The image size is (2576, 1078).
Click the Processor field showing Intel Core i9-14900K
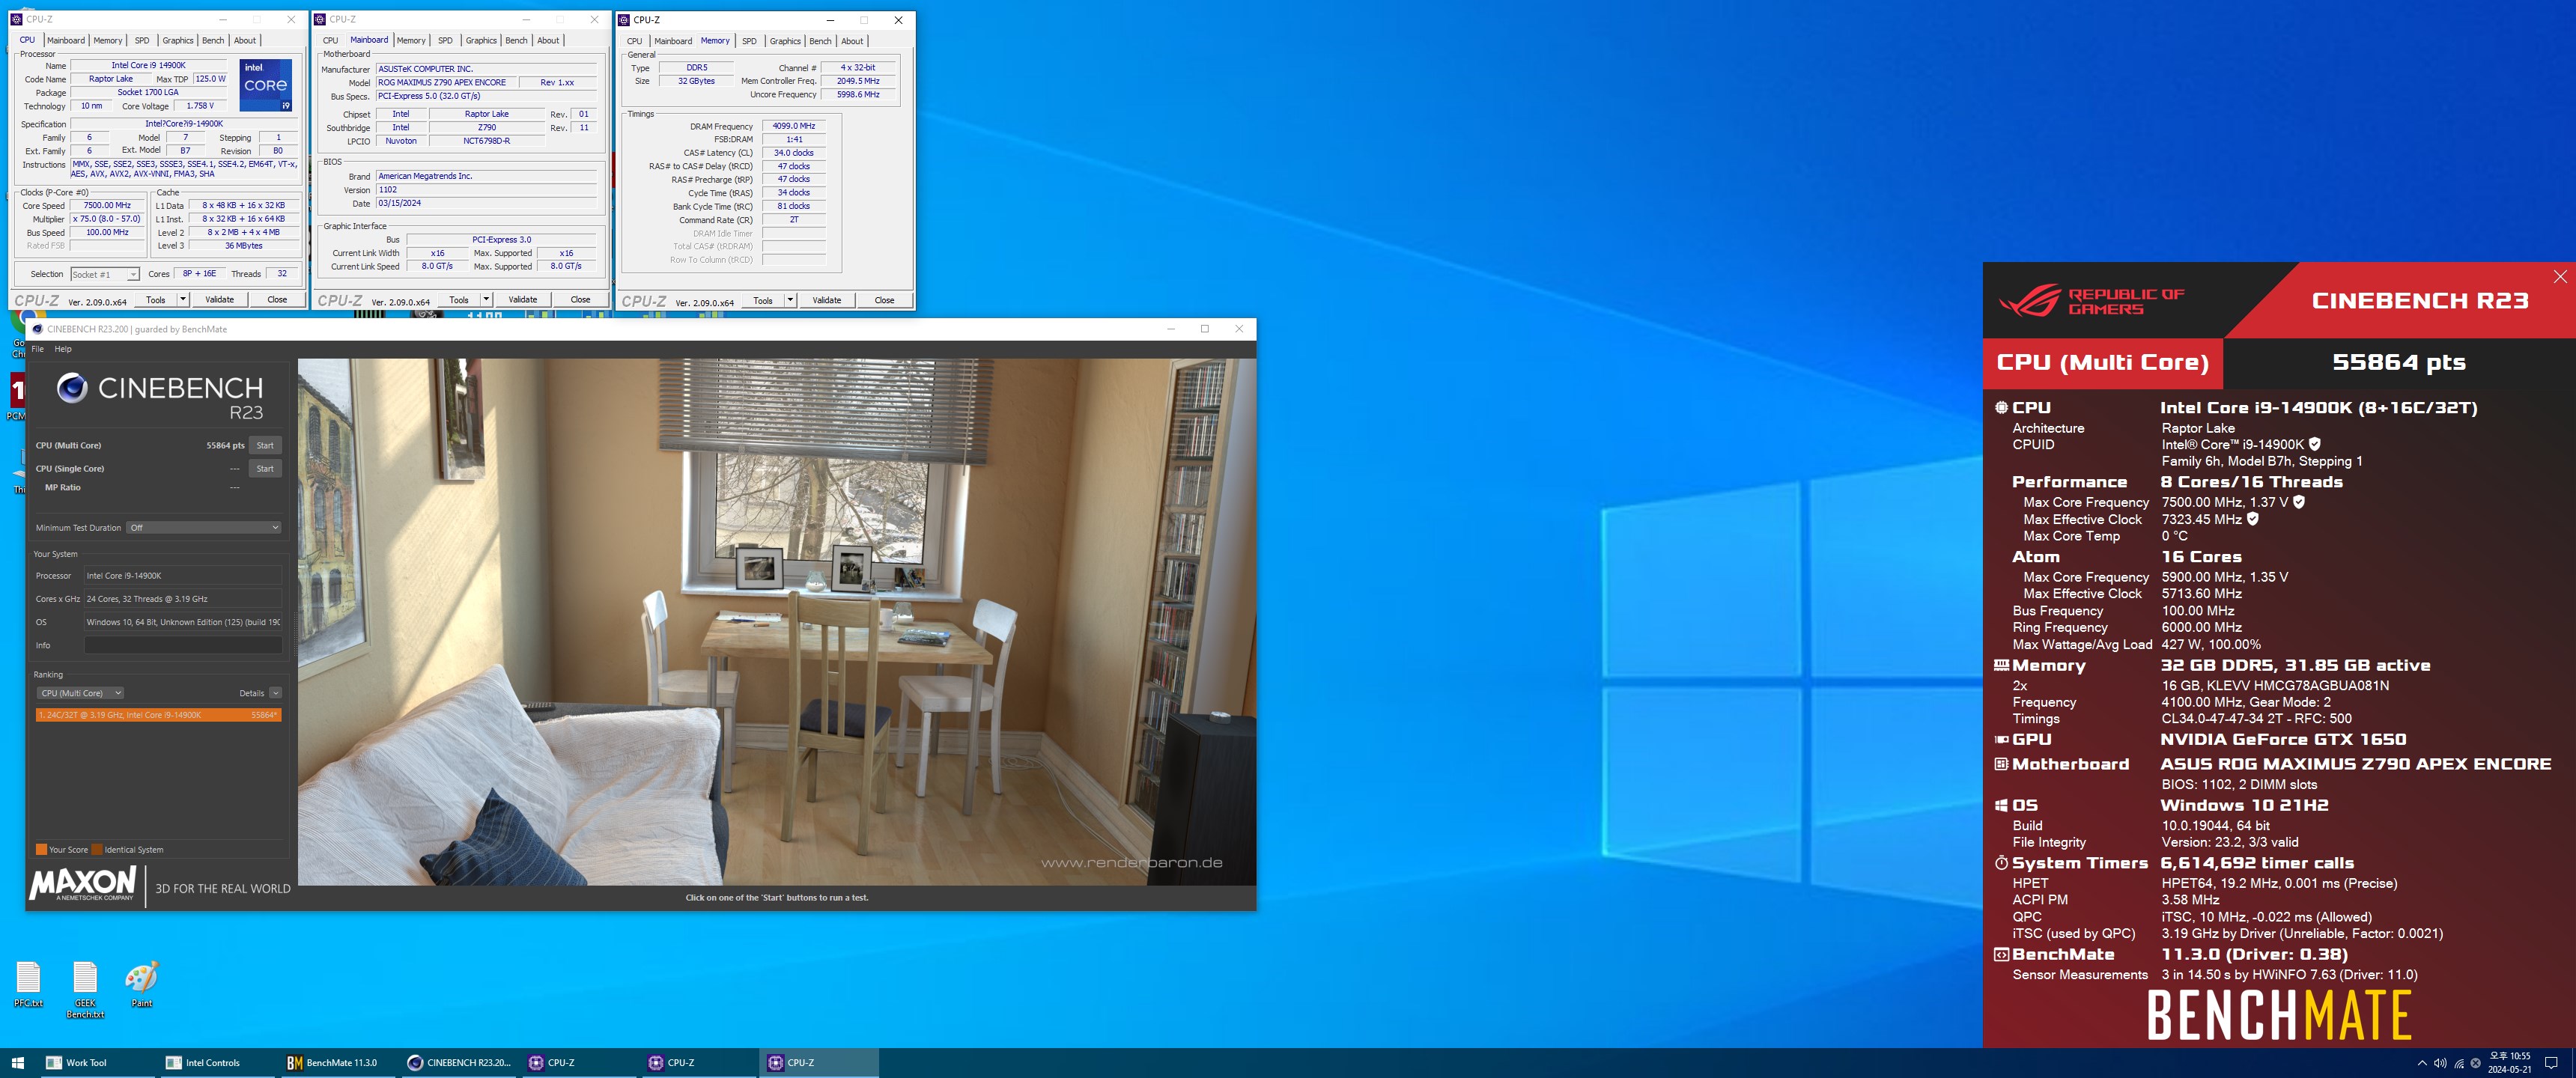tap(183, 576)
